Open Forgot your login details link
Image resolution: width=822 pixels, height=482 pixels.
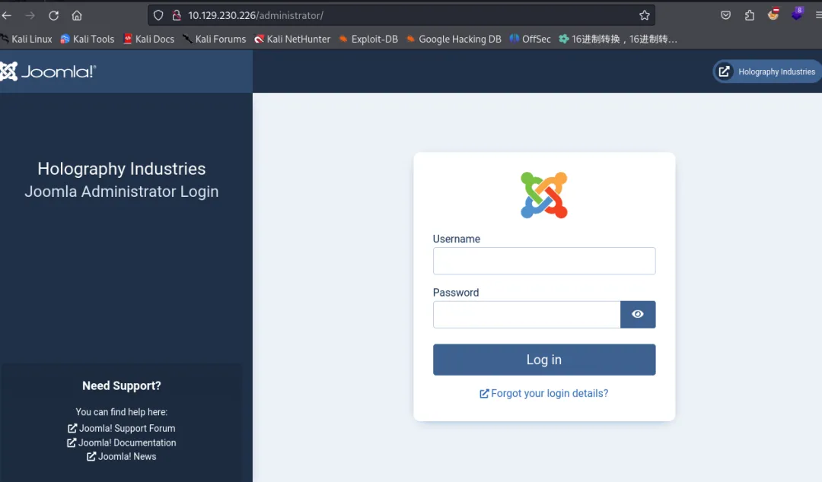coord(544,394)
